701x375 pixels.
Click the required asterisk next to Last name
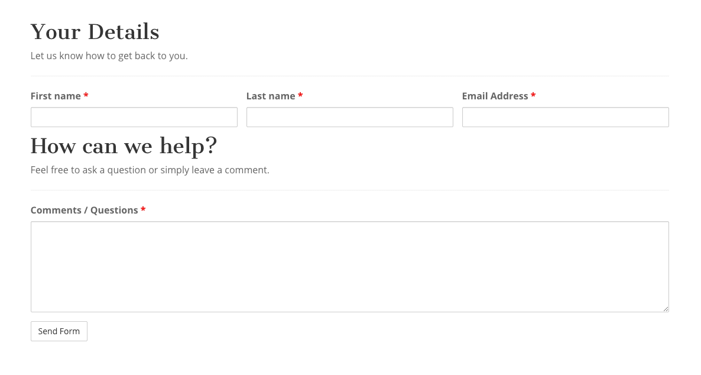[x=300, y=96]
